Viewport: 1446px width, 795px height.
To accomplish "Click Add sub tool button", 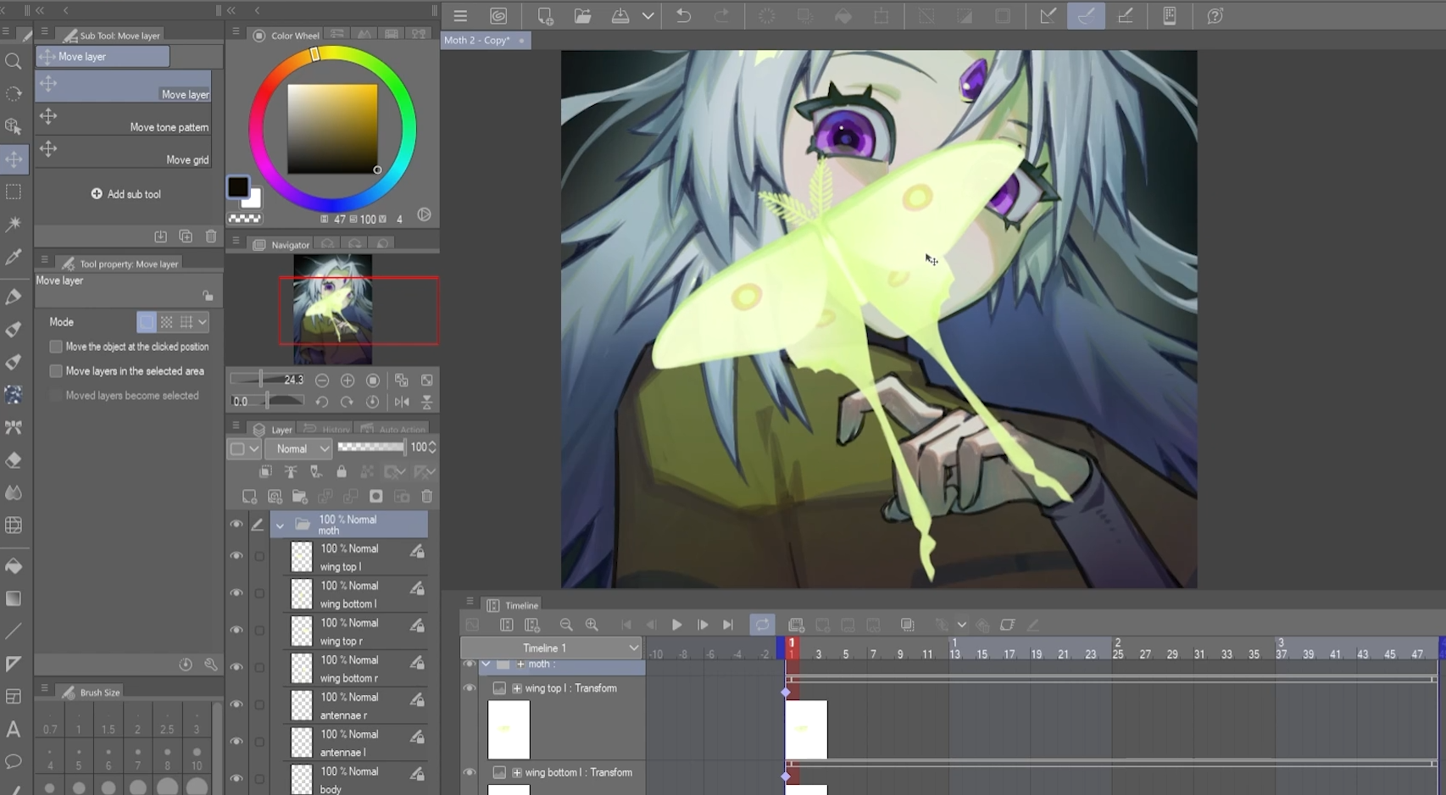I will coord(126,194).
